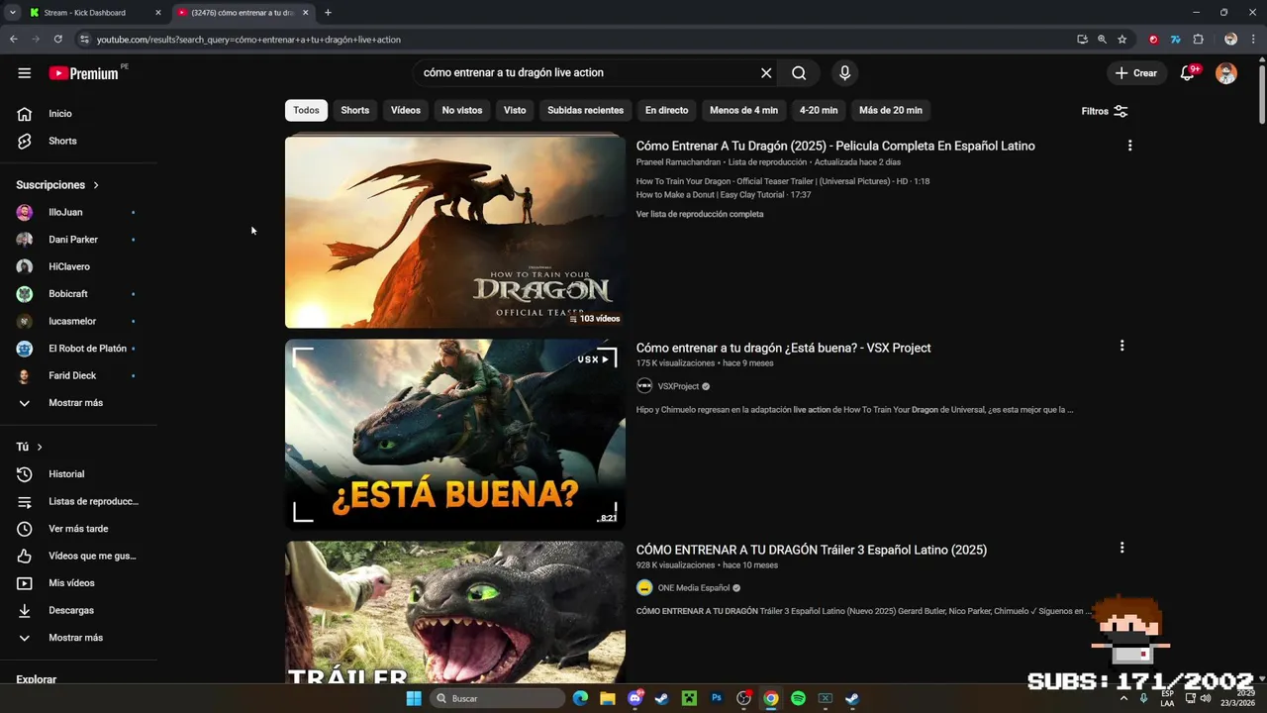
Task: Reload the page
Action: [58, 40]
